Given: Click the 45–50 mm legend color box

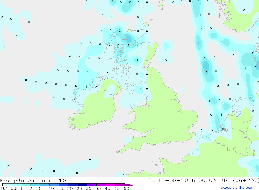Looking at the screenshot, I should (120, 185).
